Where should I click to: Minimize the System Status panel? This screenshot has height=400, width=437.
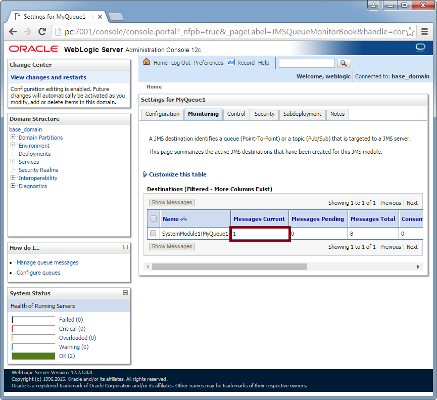(125, 293)
